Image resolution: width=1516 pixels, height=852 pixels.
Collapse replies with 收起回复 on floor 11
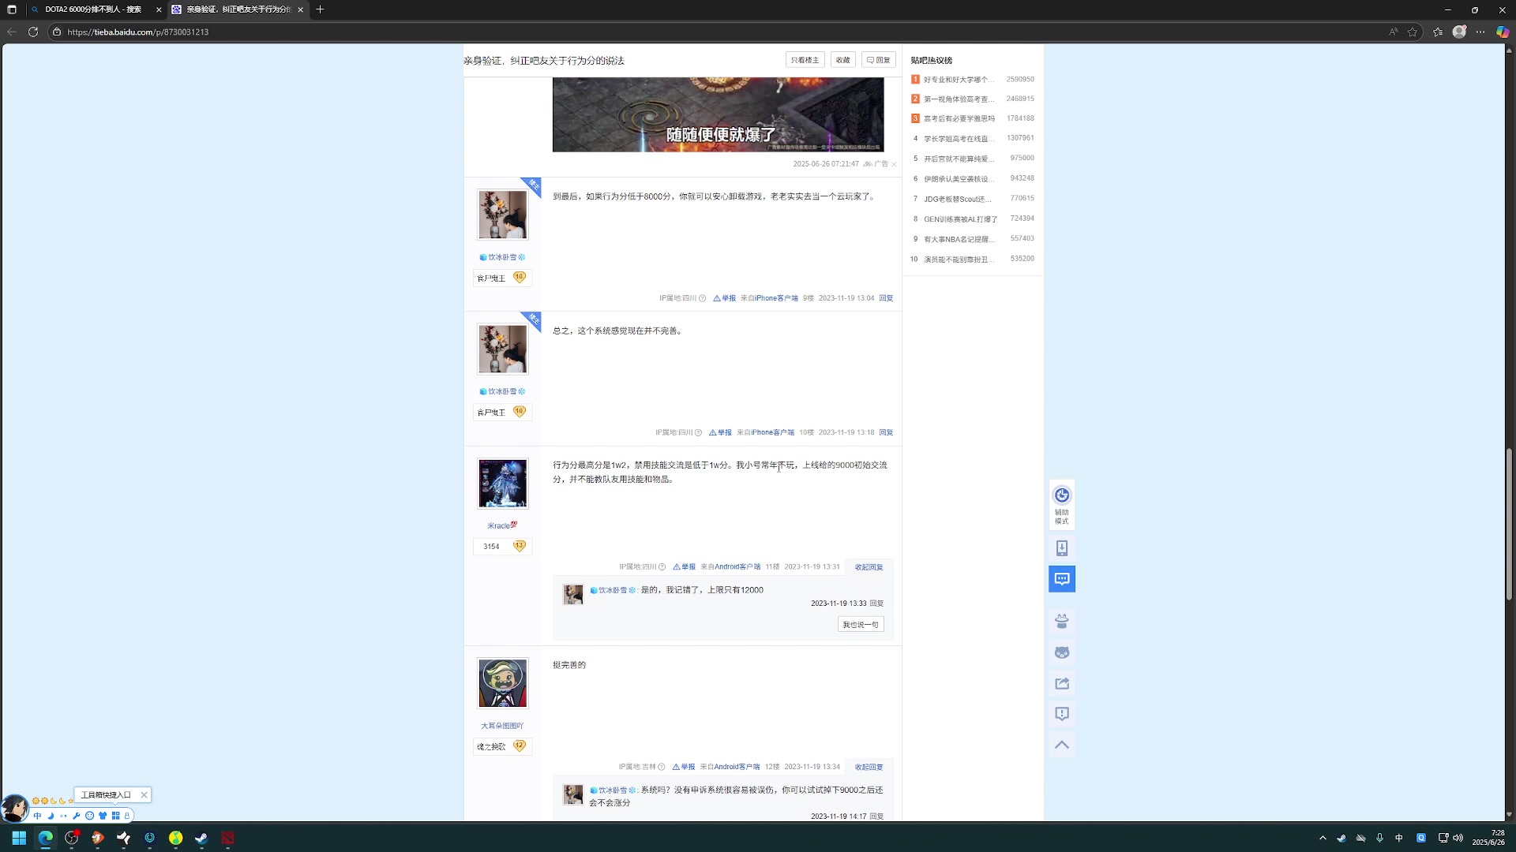point(869,567)
